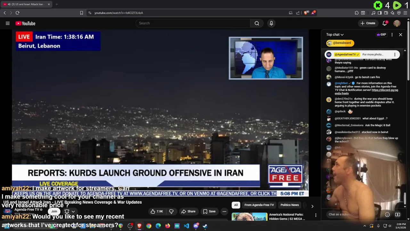Dislike the live stream video
This screenshot has height=231, width=410.
click(x=171, y=211)
